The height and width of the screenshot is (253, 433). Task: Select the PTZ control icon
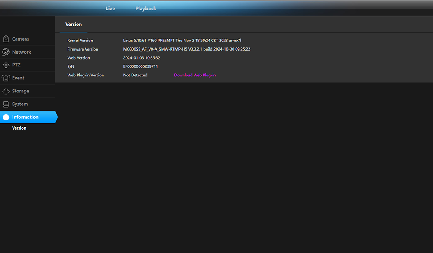pos(6,65)
